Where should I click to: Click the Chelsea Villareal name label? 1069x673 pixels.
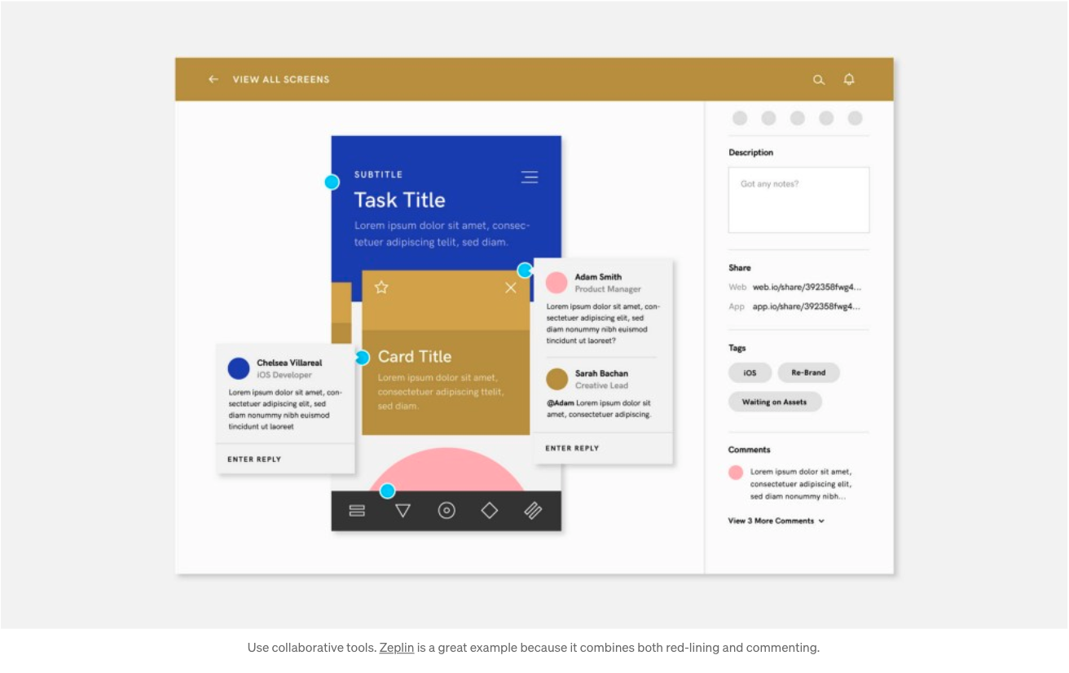point(289,363)
